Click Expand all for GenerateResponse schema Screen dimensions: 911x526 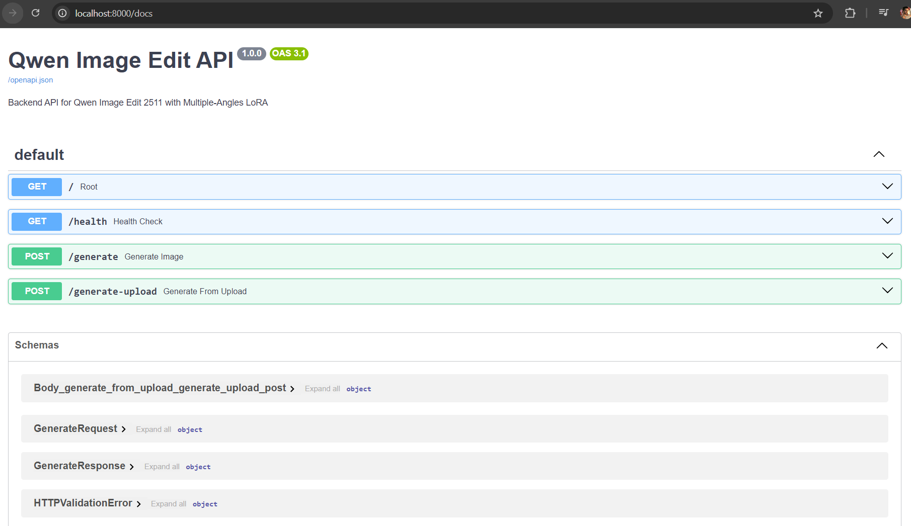click(x=162, y=467)
